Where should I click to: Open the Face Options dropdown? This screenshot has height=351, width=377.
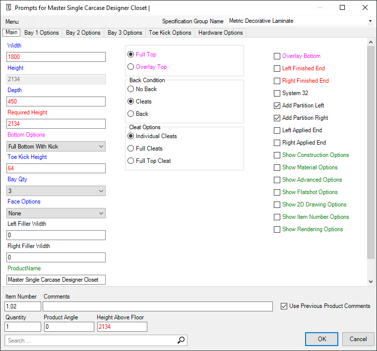[x=56, y=213]
